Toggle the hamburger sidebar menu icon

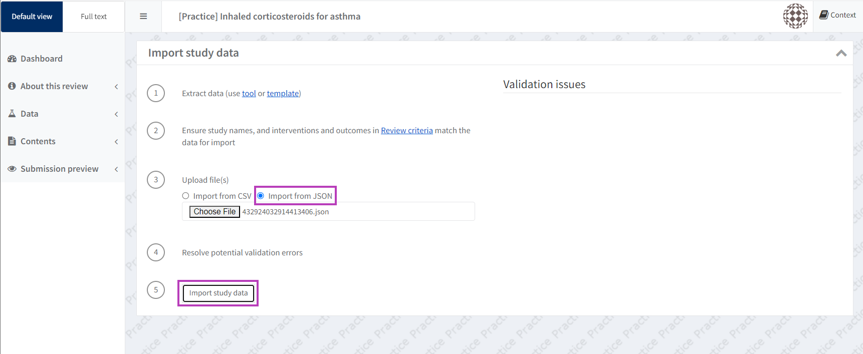[143, 17]
